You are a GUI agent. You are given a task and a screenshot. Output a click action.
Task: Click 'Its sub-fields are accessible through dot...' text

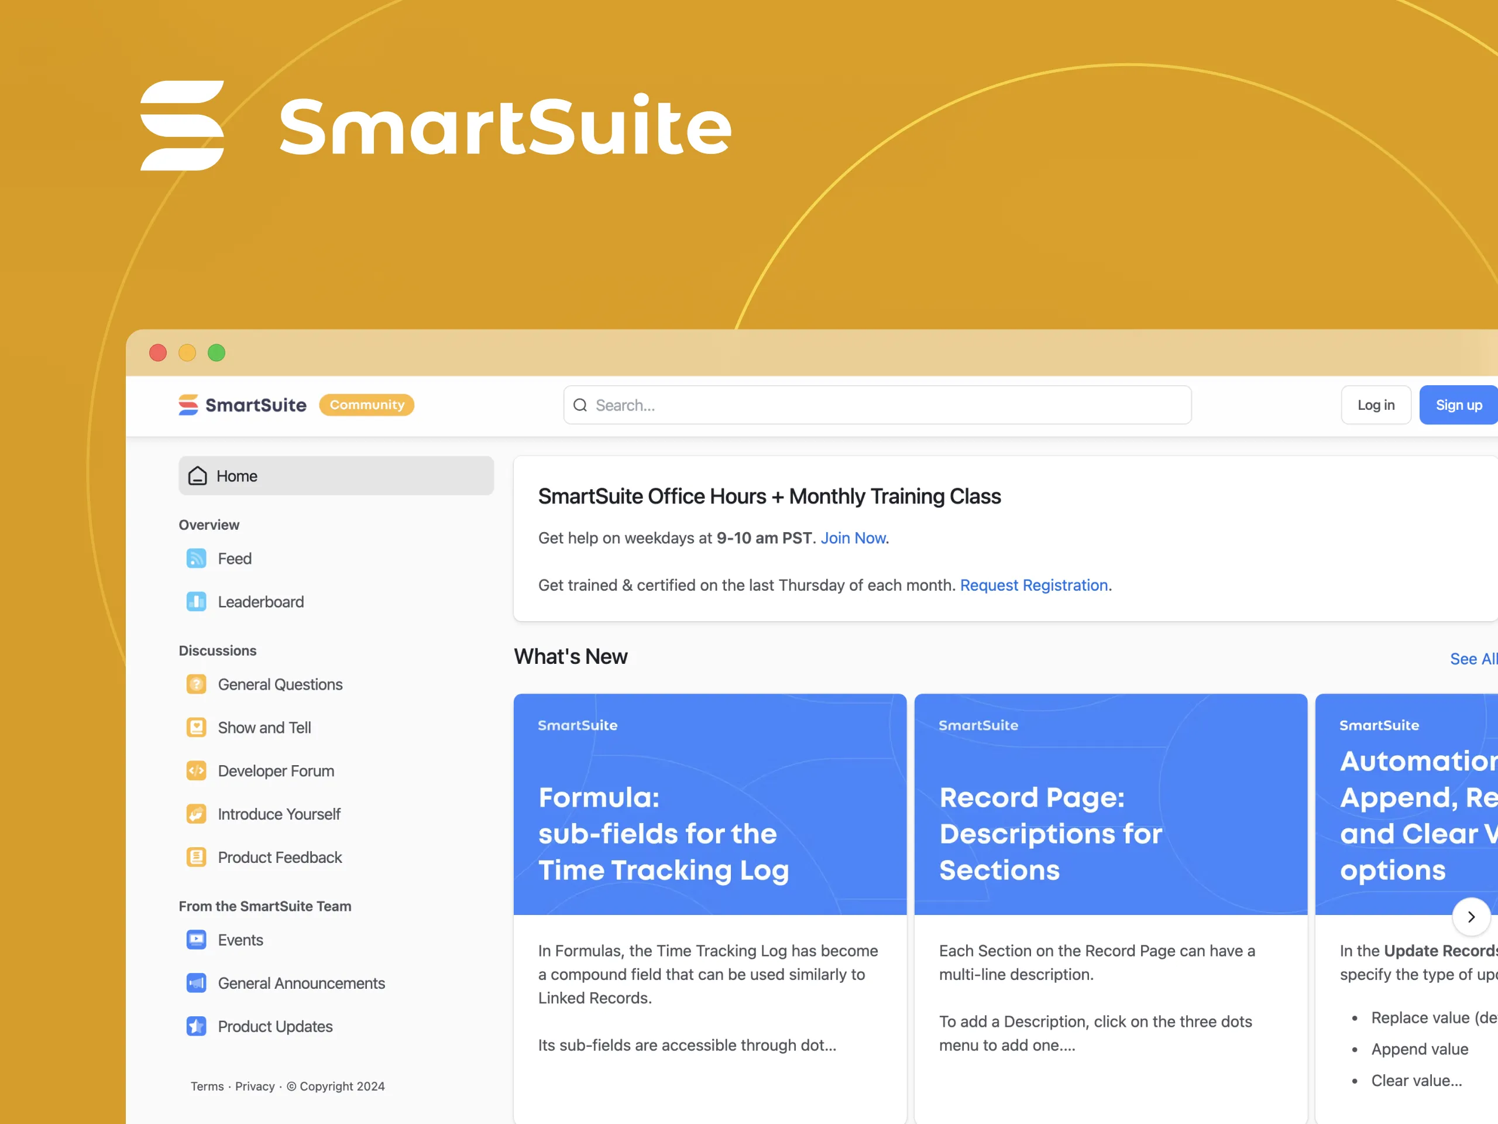(687, 1046)
